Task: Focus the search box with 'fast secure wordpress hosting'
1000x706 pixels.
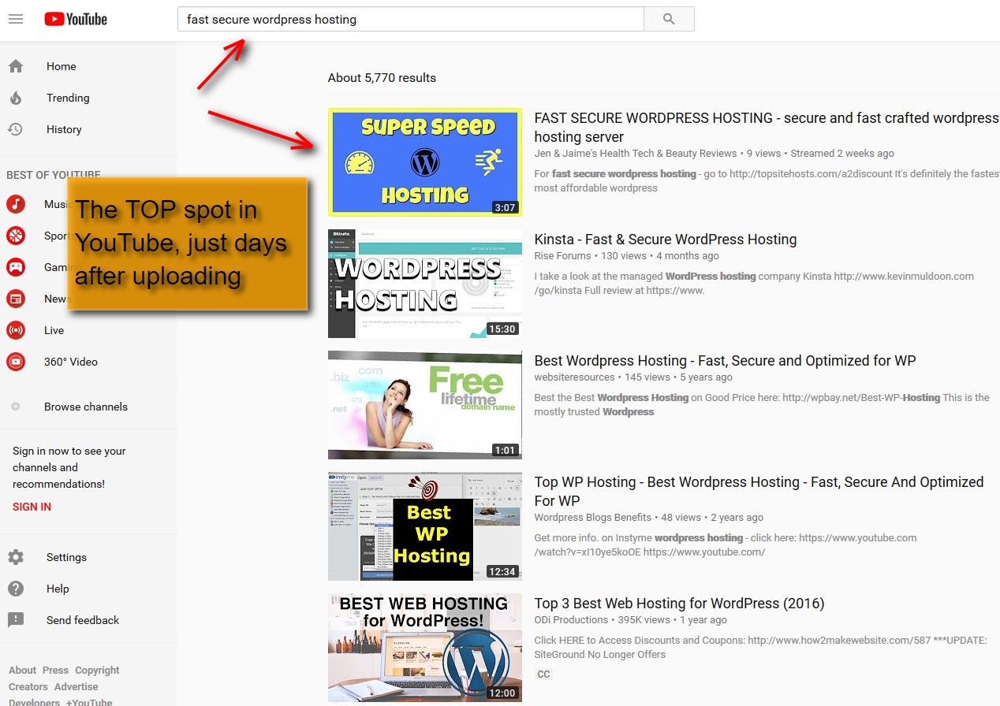Action: (411, 19)
